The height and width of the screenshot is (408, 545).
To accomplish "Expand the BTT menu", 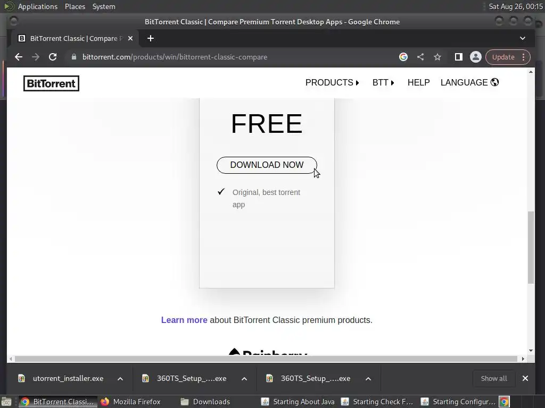I will [383, 82].
